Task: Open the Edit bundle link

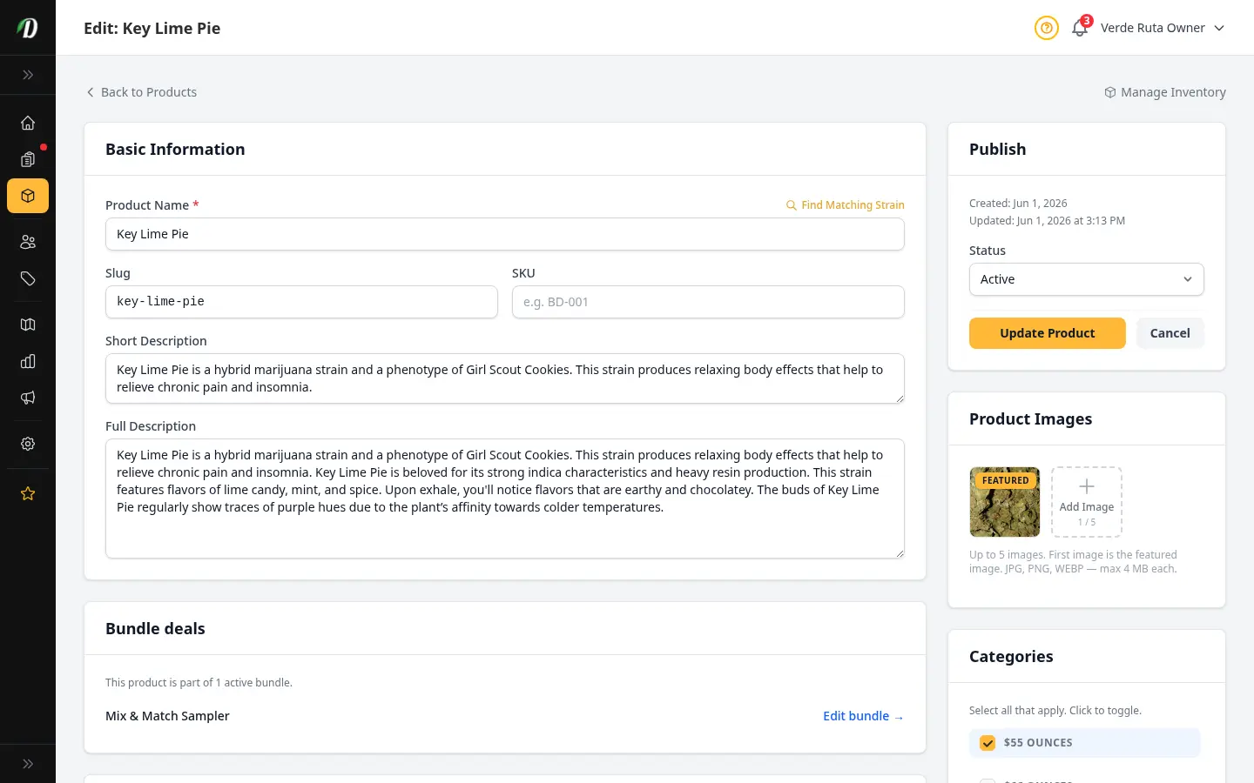Action: pyautogui.click(x=863, y=716)
